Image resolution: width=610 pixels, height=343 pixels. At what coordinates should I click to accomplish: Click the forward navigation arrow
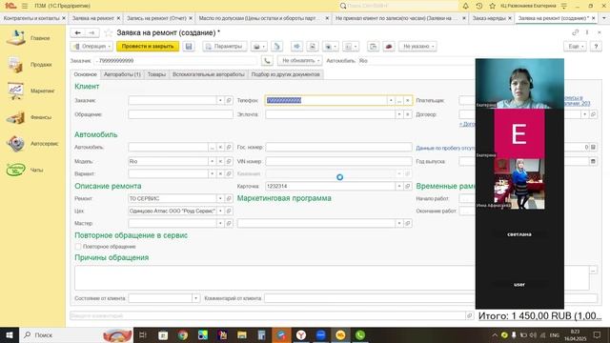91,33
